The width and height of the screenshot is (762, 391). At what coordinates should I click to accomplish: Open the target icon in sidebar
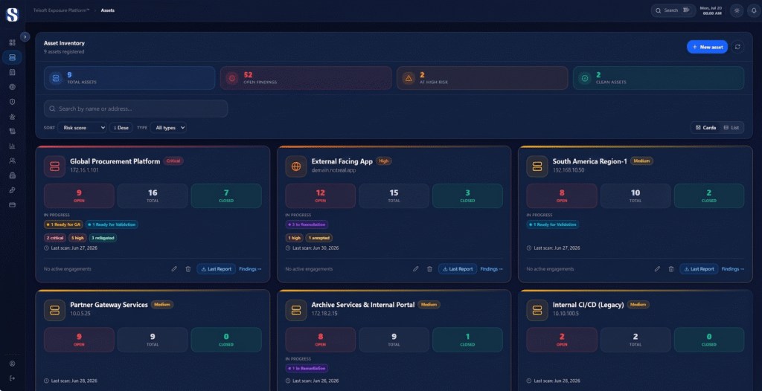pos(12,87)
